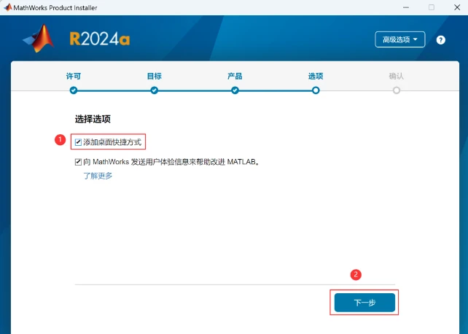Close the MathWorks Product Installer window
Image resolution: width=468 pixels, height=334 pixels.
pos(457,7)
